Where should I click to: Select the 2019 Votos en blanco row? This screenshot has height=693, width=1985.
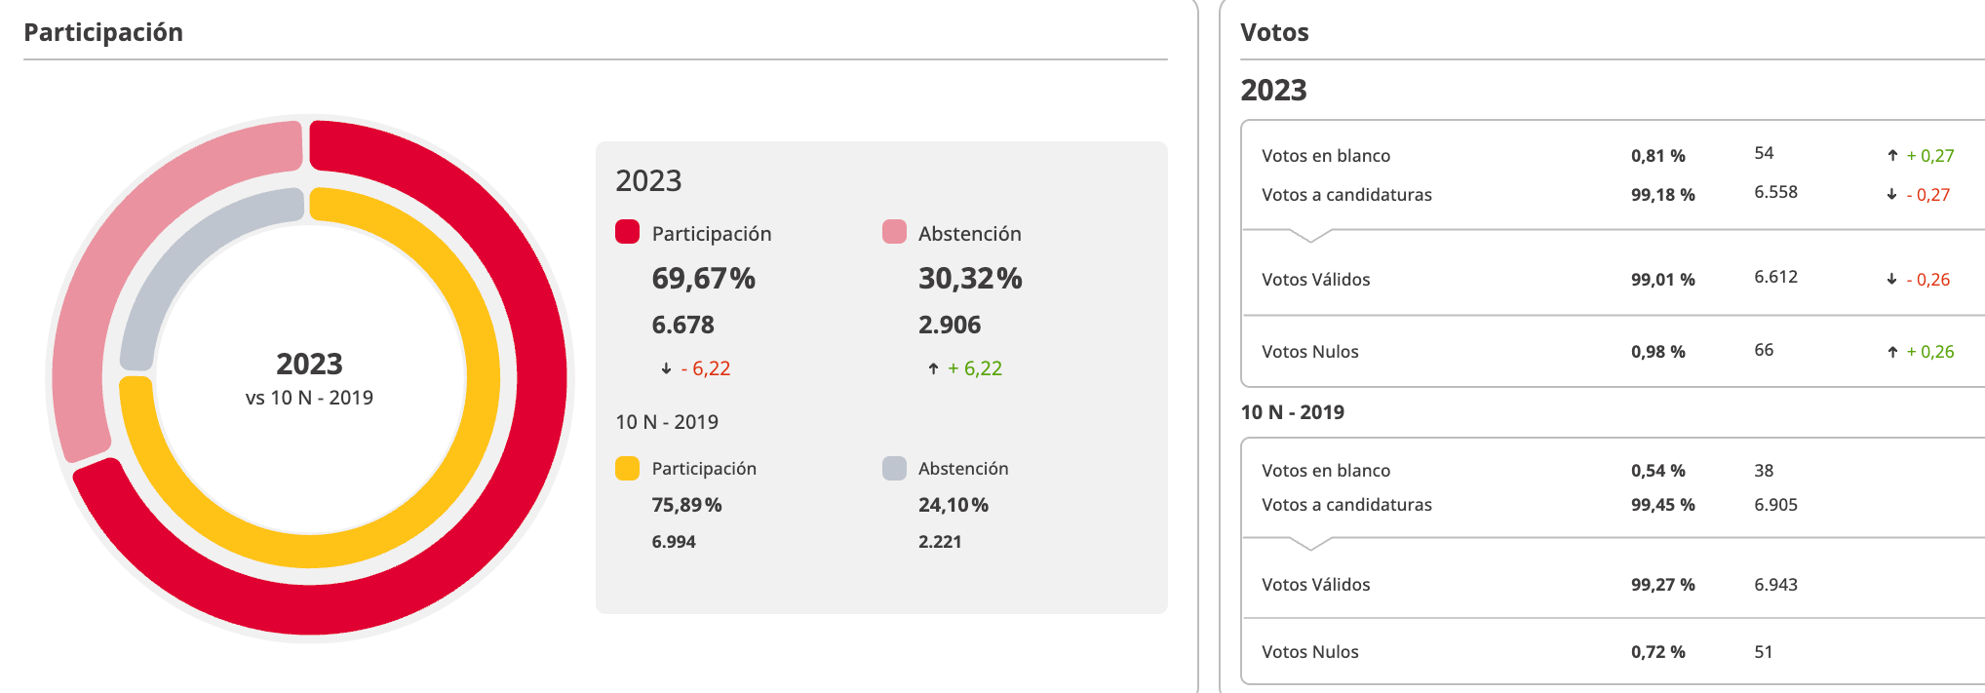1325,471
